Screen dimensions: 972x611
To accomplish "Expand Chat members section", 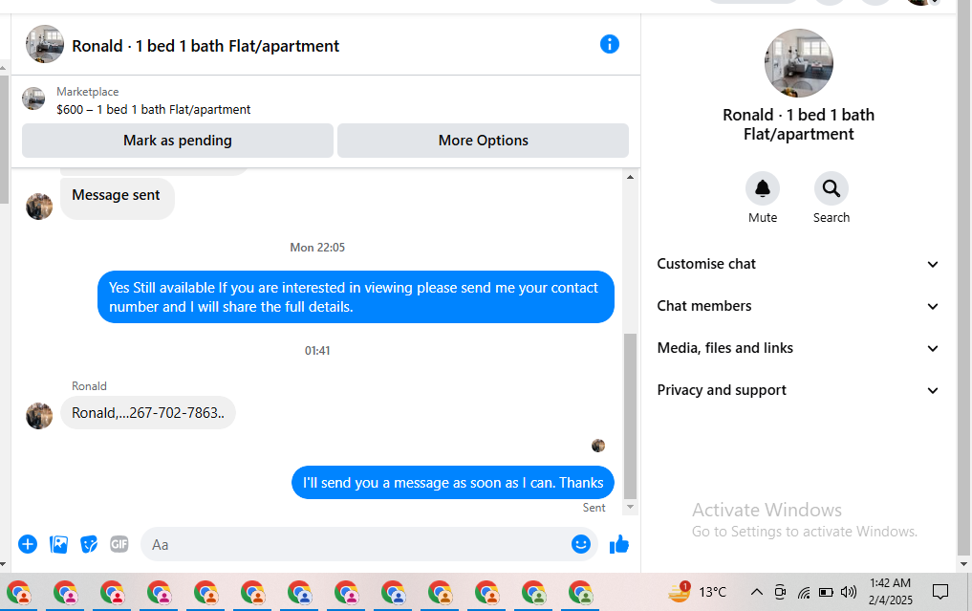I will point(798,306).
